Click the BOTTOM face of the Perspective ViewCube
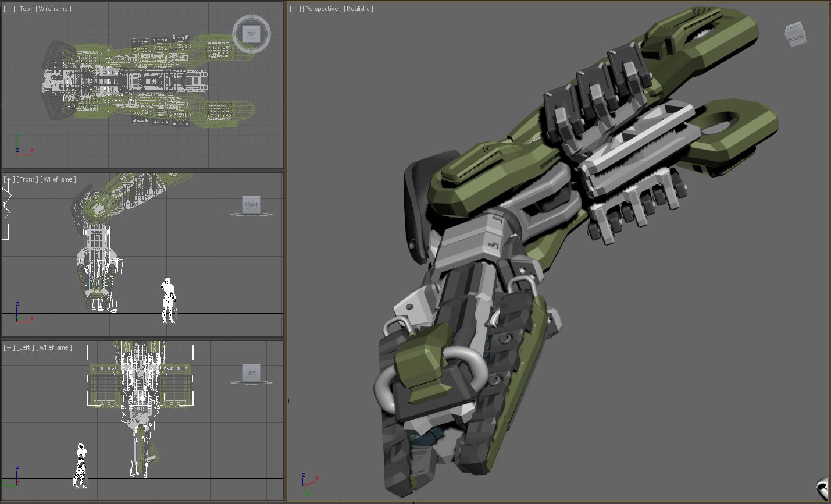 [795, 34]
